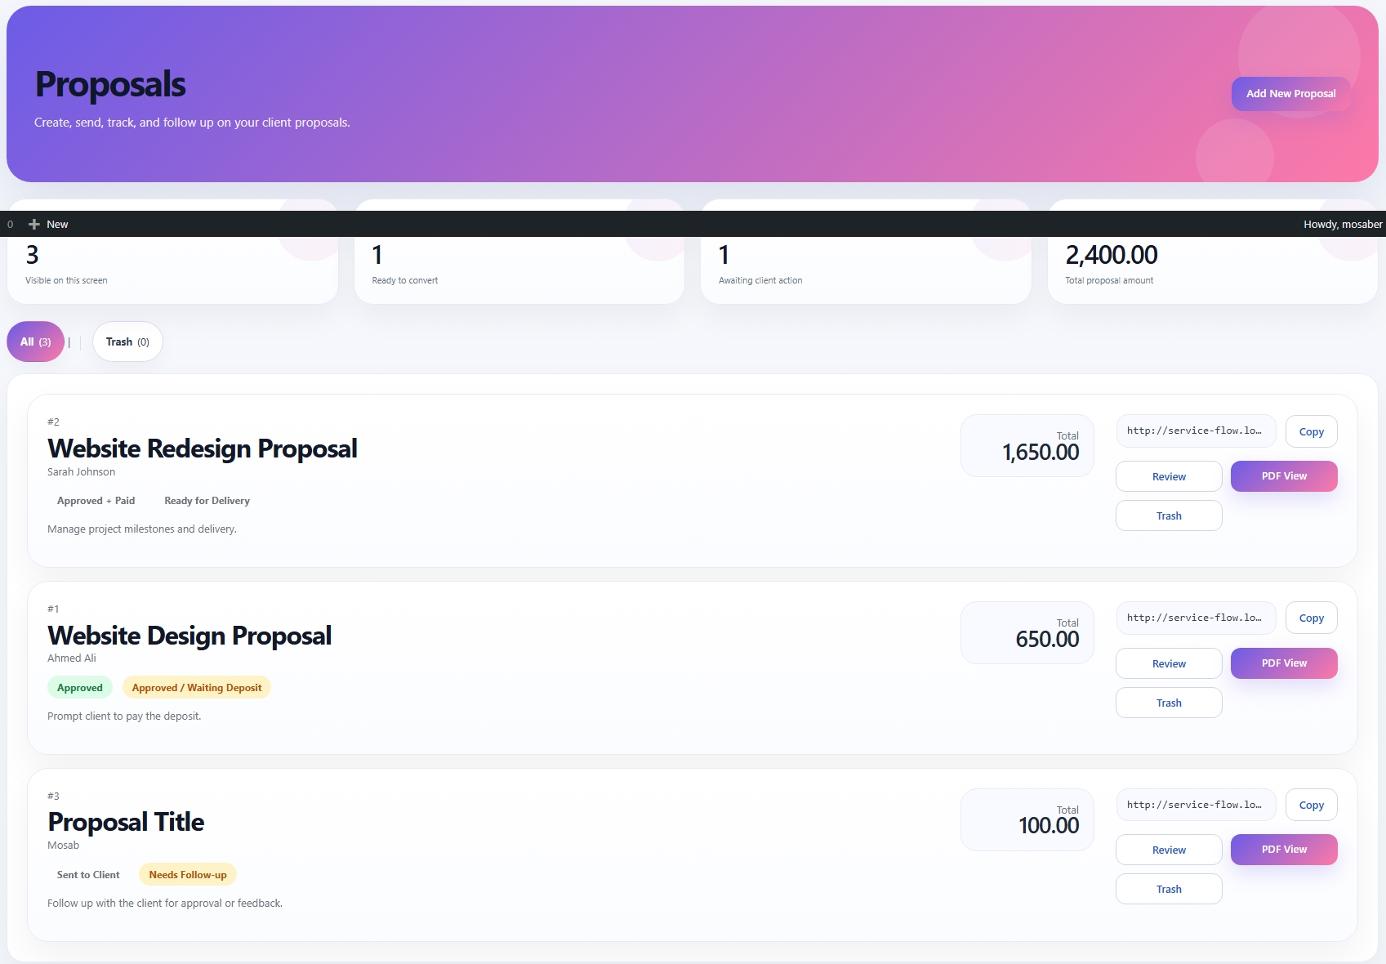The width and height of the screenshot is (1386, 964).
Task: Click the URL field of Website Design Proposal
Action: pyautogui.click(x=1195, y=618)
